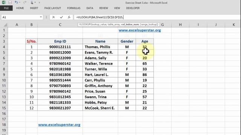Click the 'Gender' header cell
Viewport: 241px width, 135px height.
coord(127,41)
